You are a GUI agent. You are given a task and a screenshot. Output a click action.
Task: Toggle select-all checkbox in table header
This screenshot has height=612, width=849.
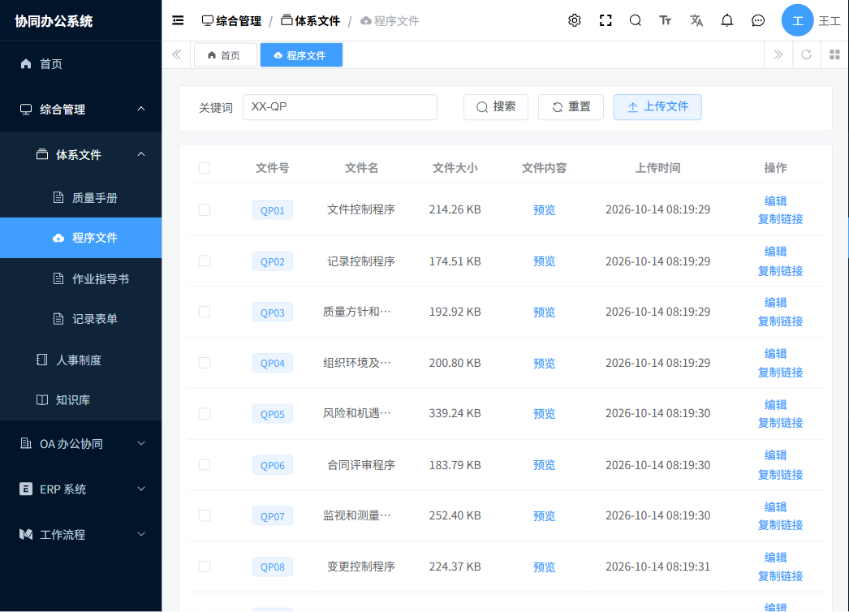tap(205, 168)
